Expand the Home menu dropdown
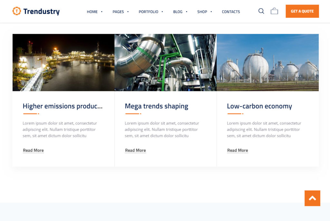Viewport: 330px width, 221px height. point(92,12)
